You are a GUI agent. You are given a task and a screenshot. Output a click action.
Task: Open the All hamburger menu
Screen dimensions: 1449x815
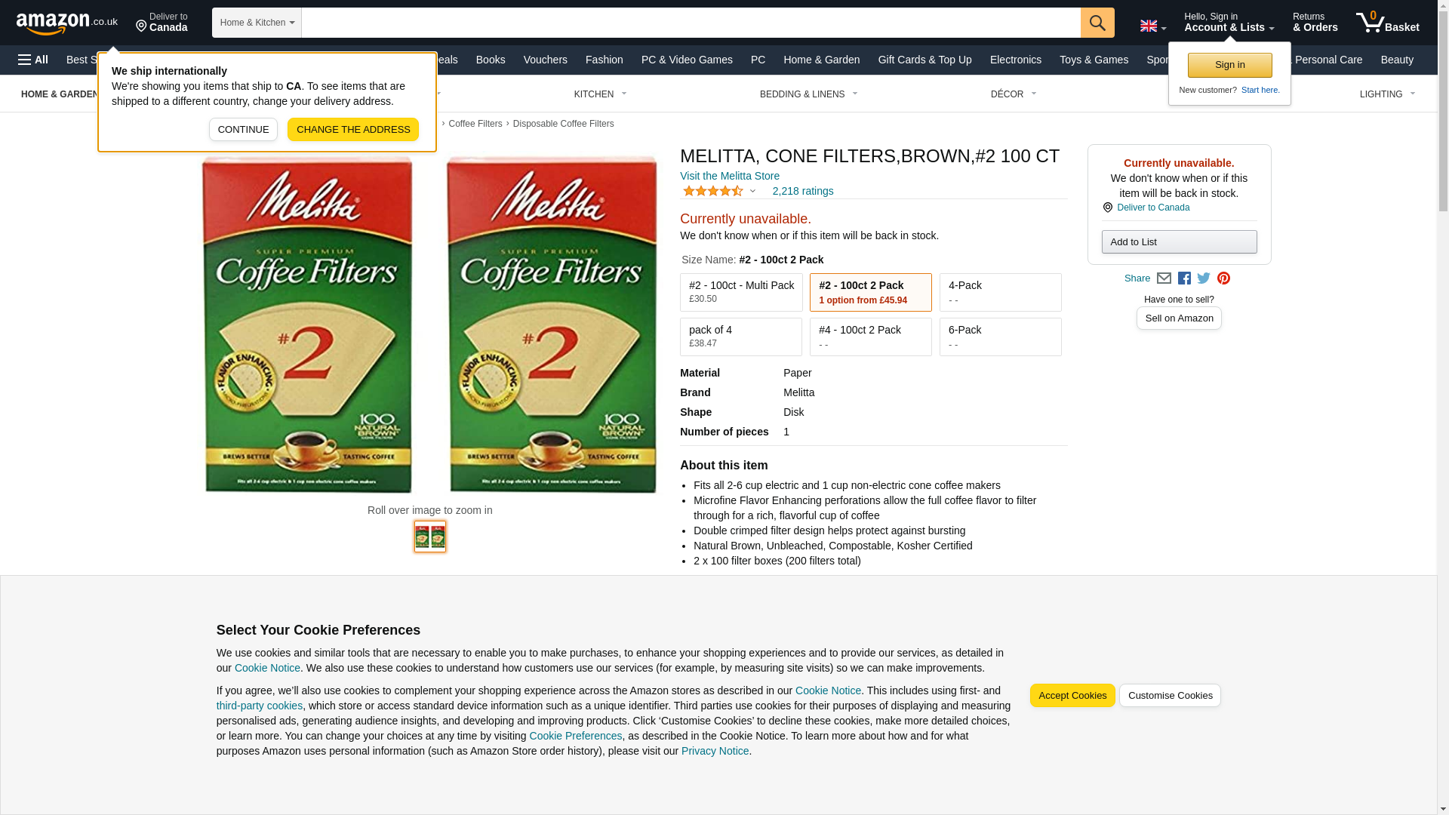(x=33, y=60)
